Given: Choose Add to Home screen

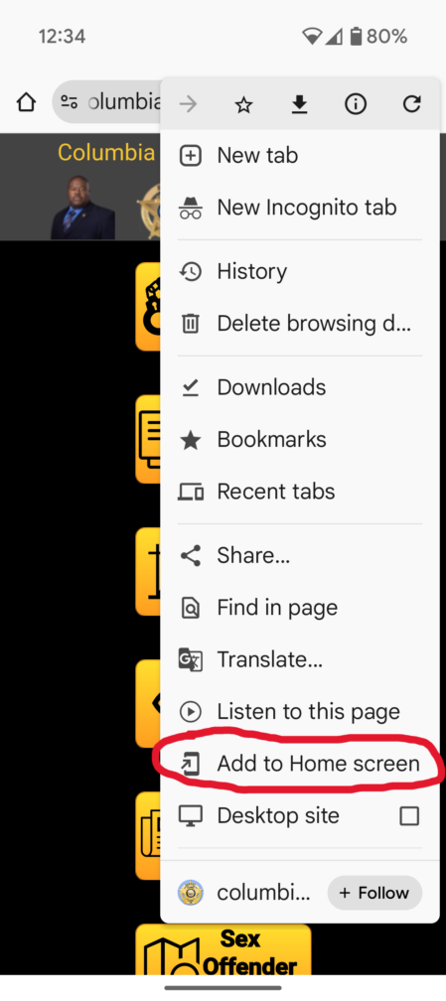Looking at the screenshot, I should [x=300, y=764].
